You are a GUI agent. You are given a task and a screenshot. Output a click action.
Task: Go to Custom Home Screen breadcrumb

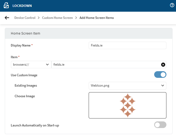coord(57,18)
